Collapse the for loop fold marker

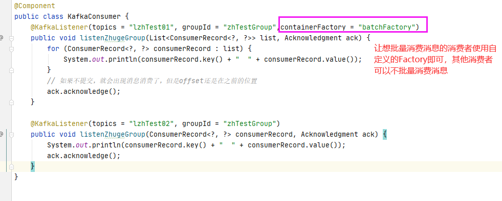coord(12,49)
